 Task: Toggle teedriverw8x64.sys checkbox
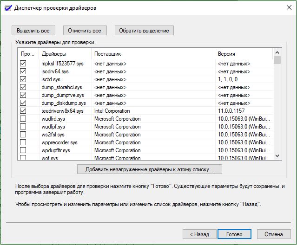tap(23, 111)
